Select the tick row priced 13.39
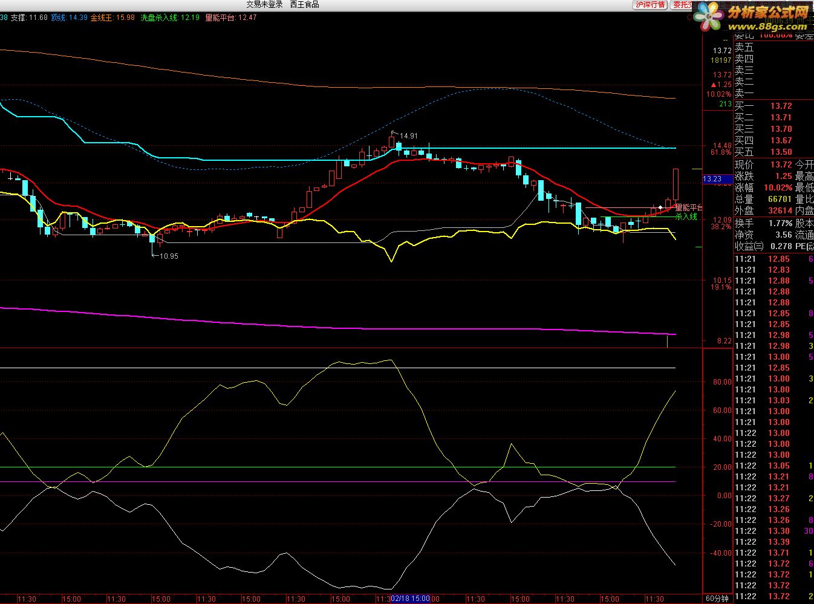The width and height of the screenshot is (814, 604). (x=773, y=542)
